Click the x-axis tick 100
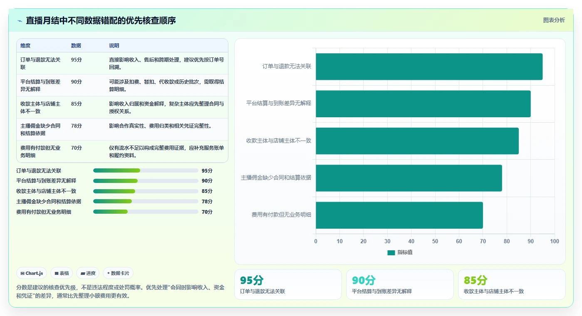This screenshot has width=582, height=316. [x=555, y=242]
